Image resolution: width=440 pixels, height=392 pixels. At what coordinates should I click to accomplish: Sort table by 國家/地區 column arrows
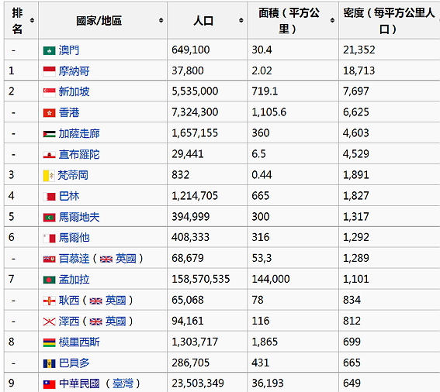161,20
